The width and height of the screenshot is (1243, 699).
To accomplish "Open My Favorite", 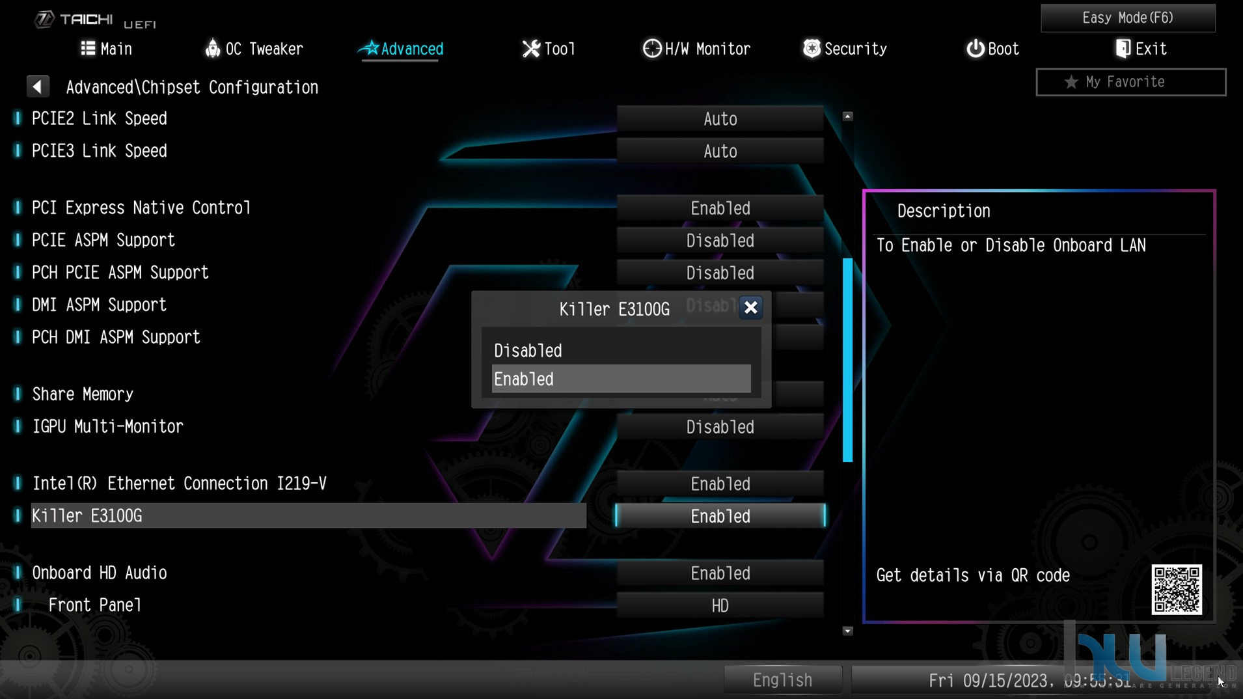I will tap(1131, 82).
